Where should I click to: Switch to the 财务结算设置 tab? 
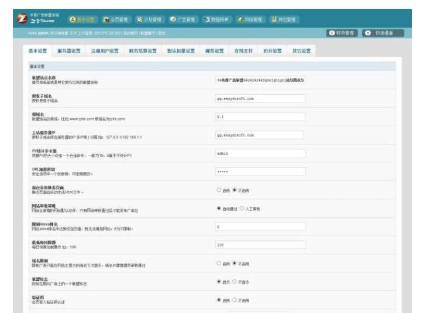pyautogui.click(x=143, y=51)
